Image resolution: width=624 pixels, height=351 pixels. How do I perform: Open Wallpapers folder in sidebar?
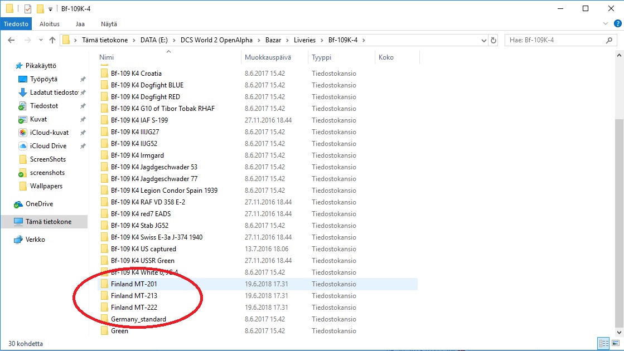46,186
